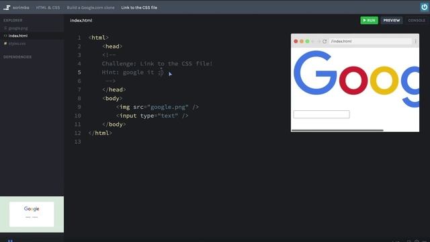Click the green dot in preview window
This screenshot has height=242, width=430.
pos(307,42)
